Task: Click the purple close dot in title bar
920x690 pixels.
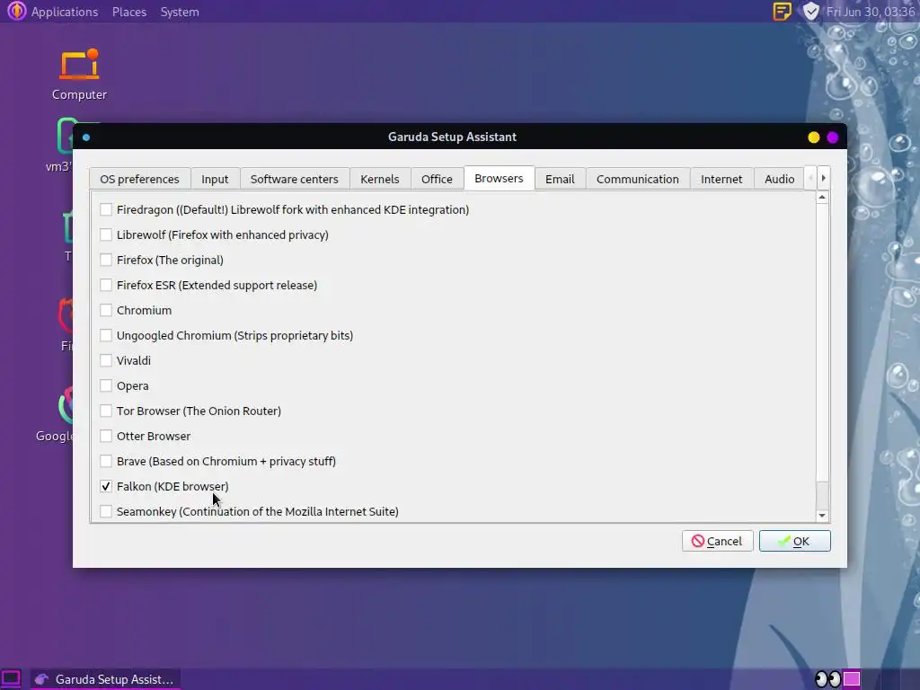Action: coord(832,137)
